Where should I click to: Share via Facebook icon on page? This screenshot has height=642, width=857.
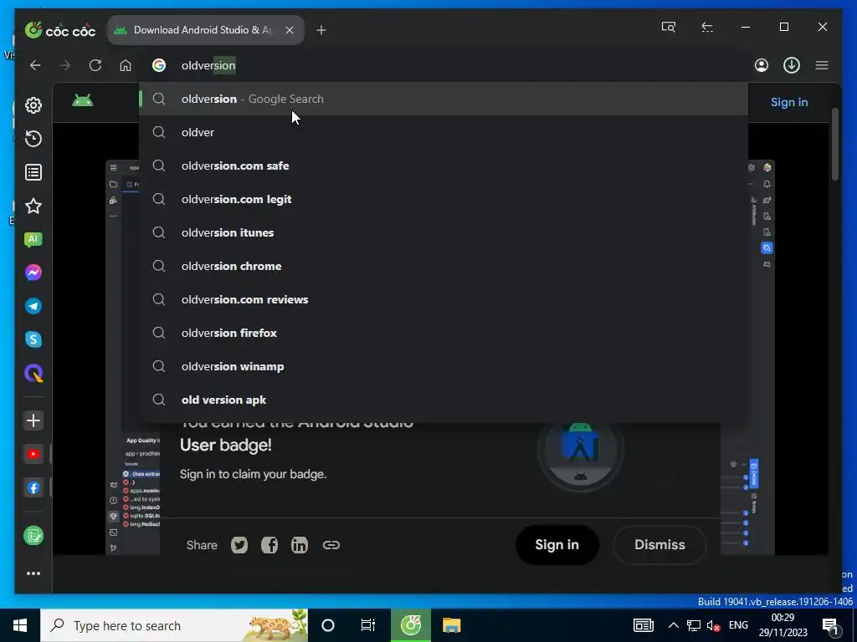(269, 545)
